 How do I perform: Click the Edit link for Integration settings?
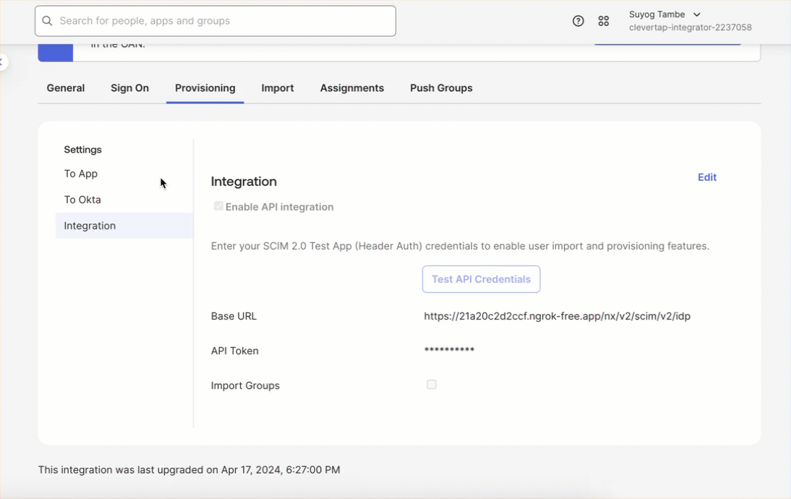coord(706,177)
